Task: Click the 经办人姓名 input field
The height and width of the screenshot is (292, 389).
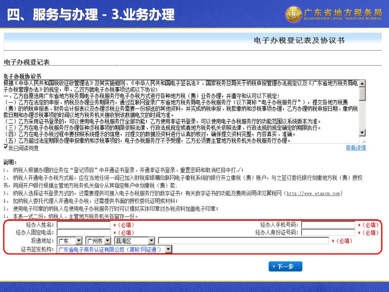Action: tap(84, 225)
